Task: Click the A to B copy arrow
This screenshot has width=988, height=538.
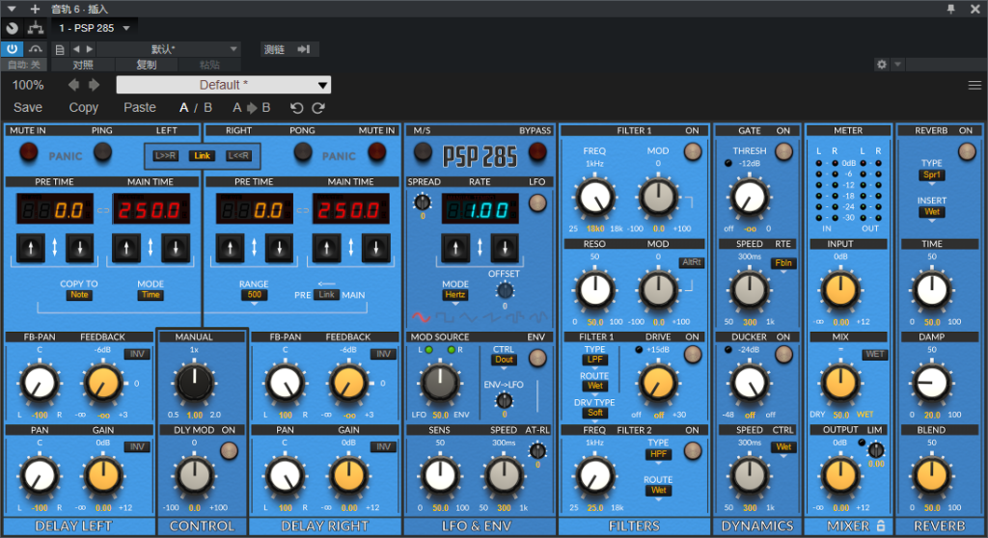Action: click(252, 108)
